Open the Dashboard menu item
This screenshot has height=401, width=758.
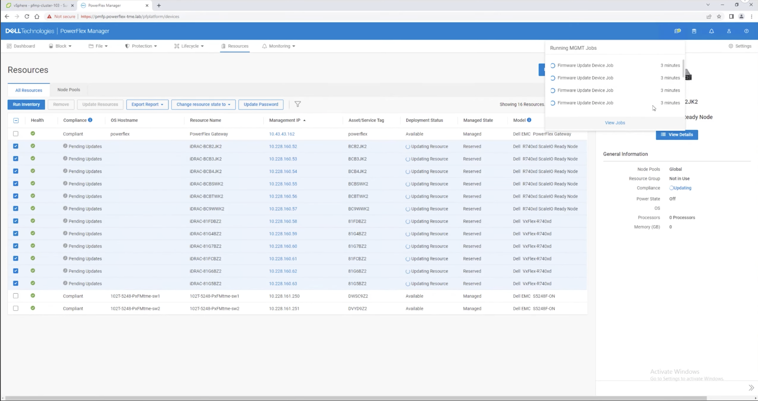[21, 46]
